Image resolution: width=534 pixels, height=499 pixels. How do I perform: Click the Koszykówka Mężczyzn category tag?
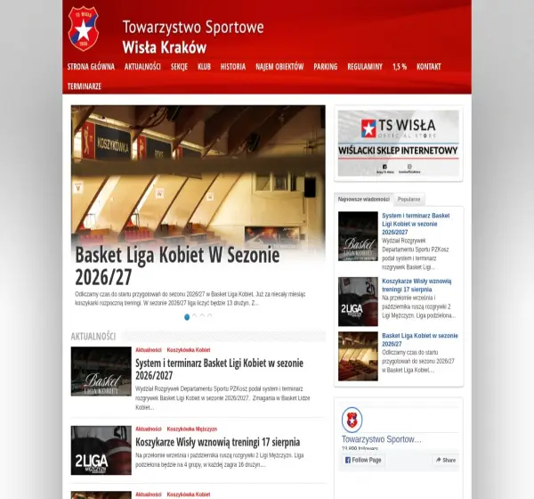[x=192, y=429]
